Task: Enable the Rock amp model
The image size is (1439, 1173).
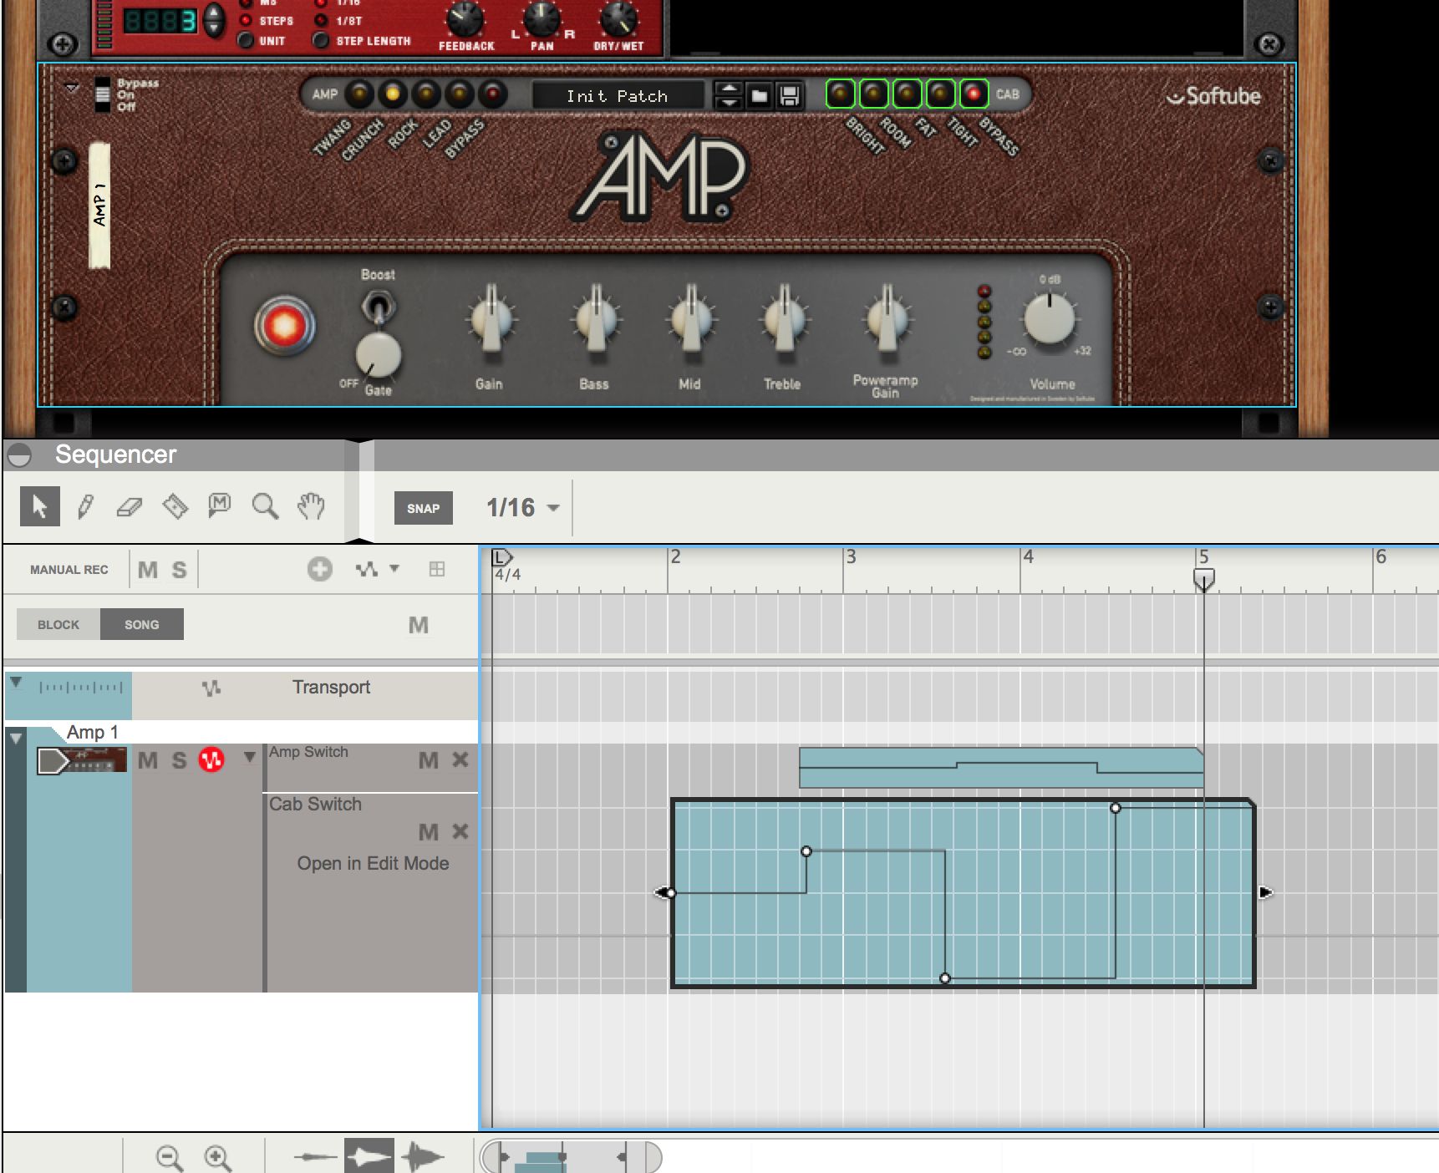Action: click(426, 94)
